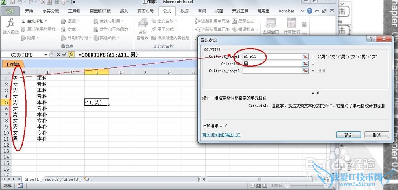
Task: Minimize the ribbon with the caret icon
Action: click(302, 11)
